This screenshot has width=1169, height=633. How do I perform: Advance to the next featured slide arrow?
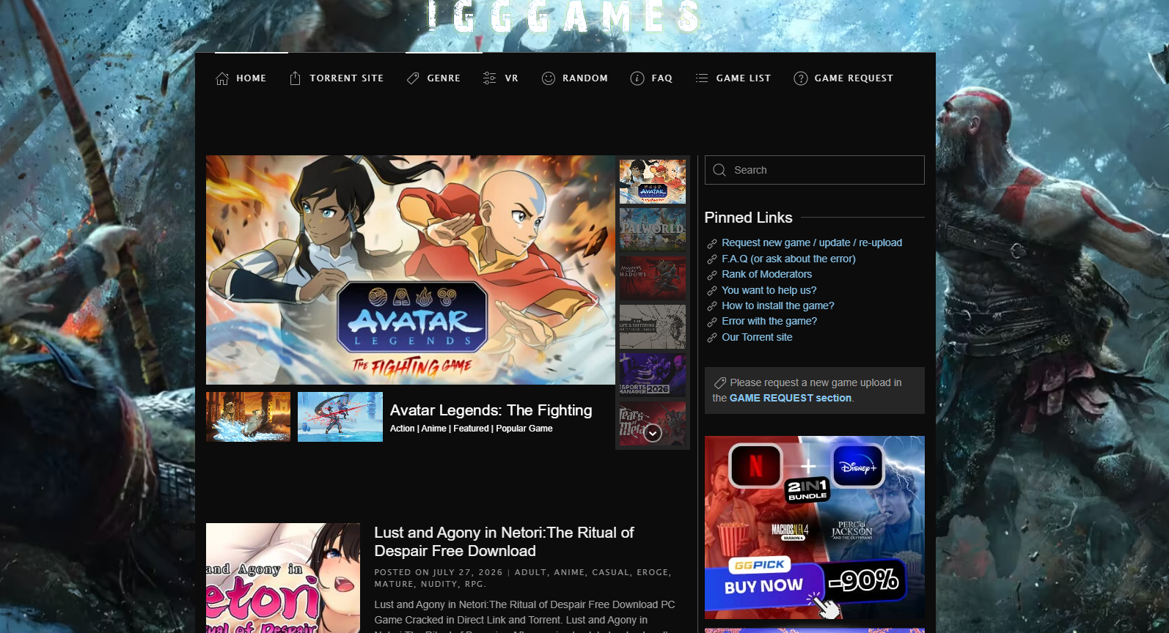coord(592,302)
